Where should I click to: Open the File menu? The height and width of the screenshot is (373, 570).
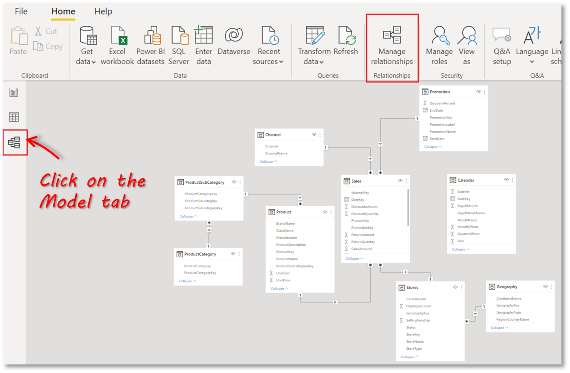point(21,12)
